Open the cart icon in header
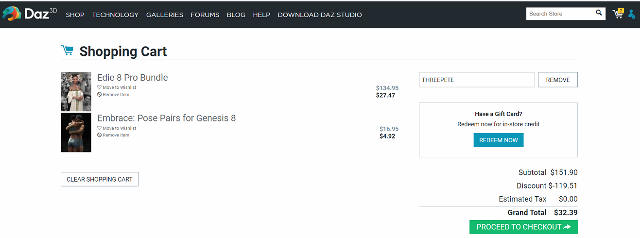This screenshot has height=238, width=640. (618, 14)
